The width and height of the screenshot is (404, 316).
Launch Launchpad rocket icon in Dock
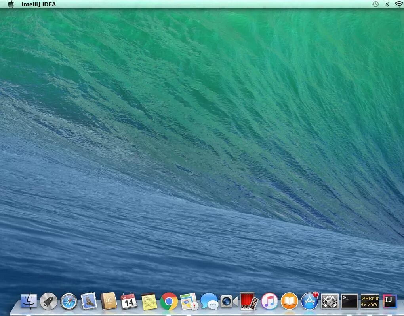pos(48,301)
